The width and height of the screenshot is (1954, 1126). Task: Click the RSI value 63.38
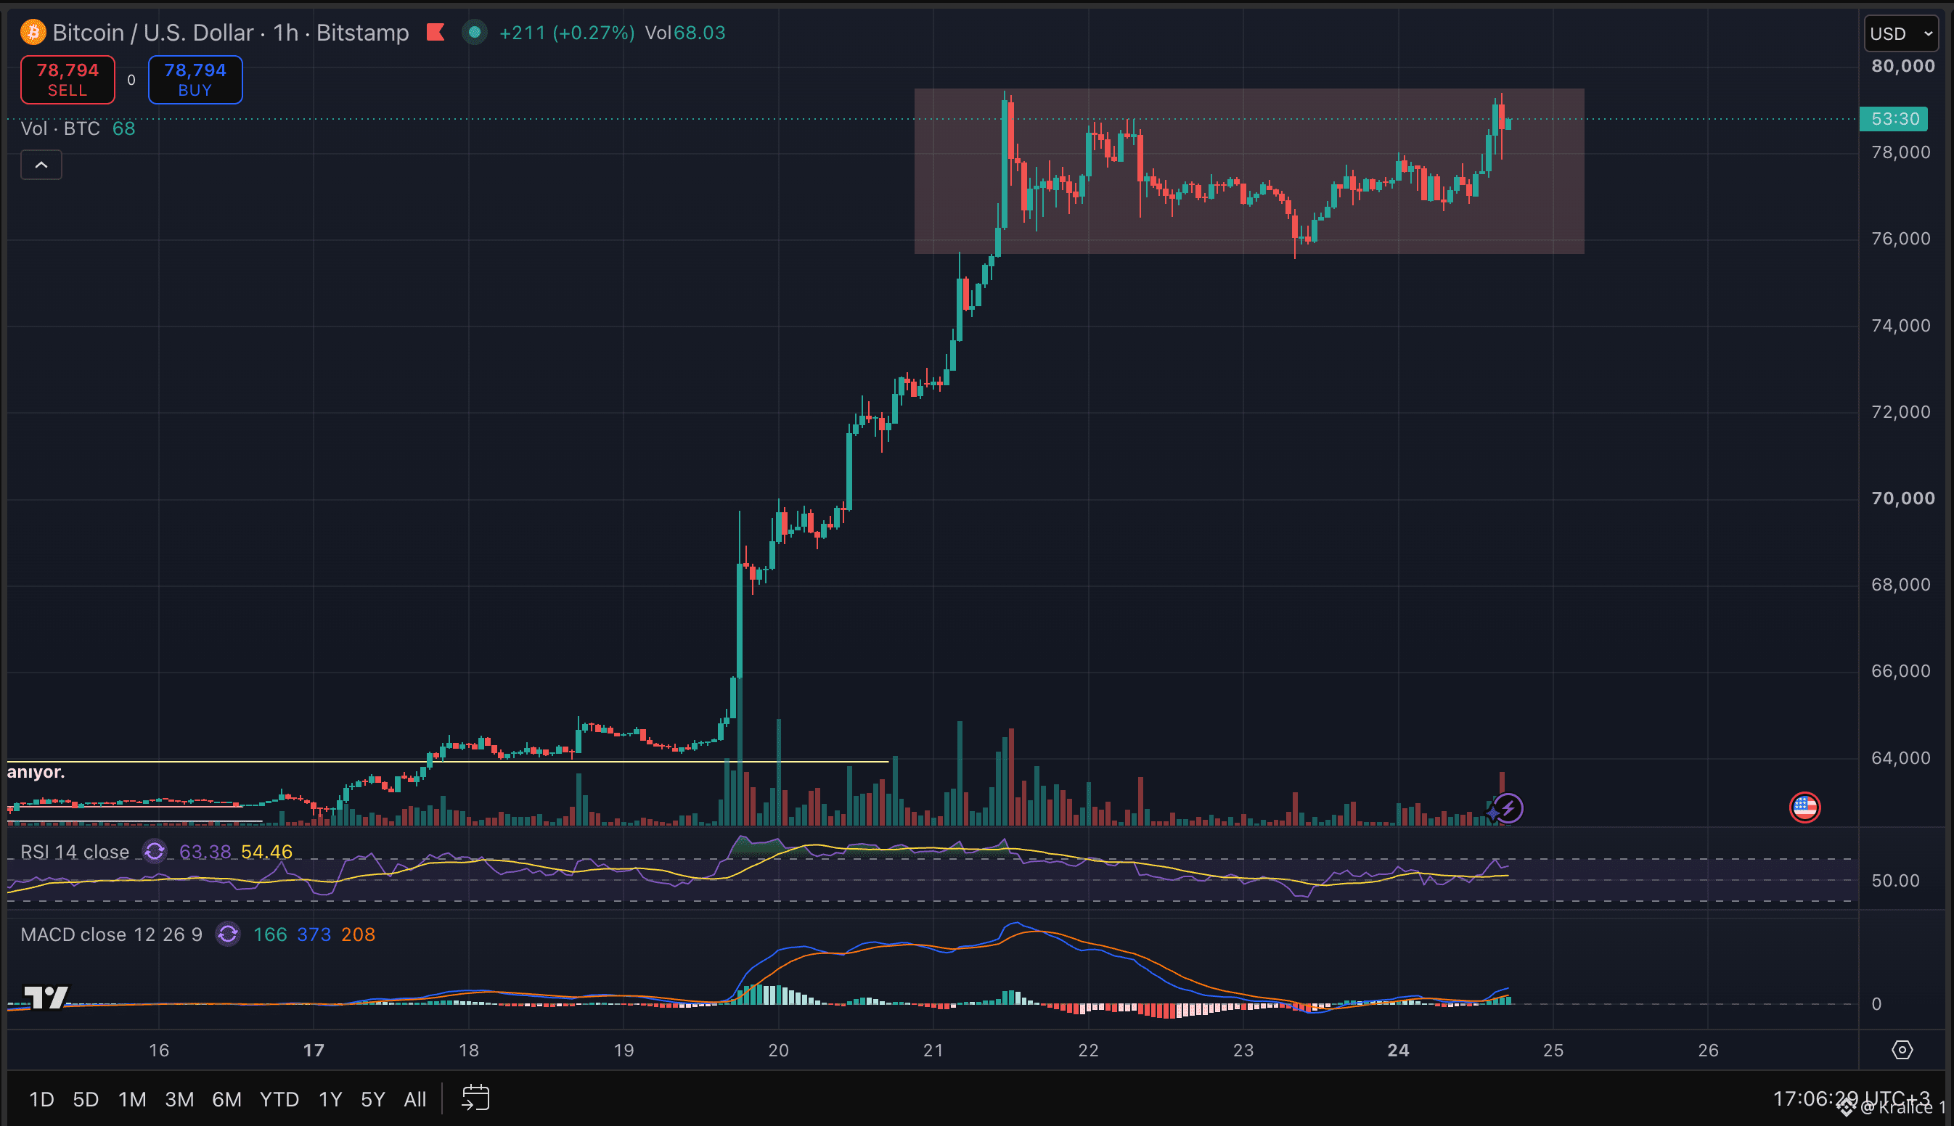(205, 852)
